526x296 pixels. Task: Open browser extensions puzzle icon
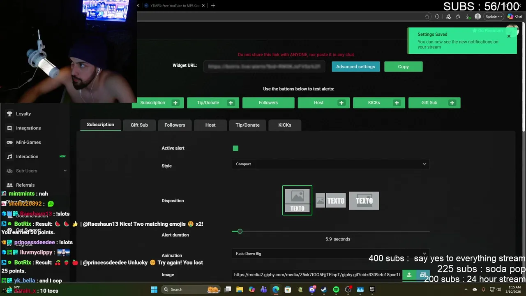437,16
